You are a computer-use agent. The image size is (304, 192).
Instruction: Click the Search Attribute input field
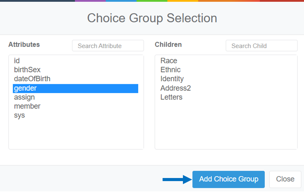pyautogui.click(x=108, y=46)
